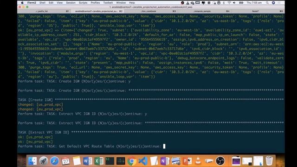Open battery status in menu bar
297x167 pixels.
pos(241,3)
